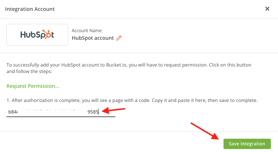This screenshot has width=278, height=154.
Task: Open the Request Permission link
Action: 33,86
